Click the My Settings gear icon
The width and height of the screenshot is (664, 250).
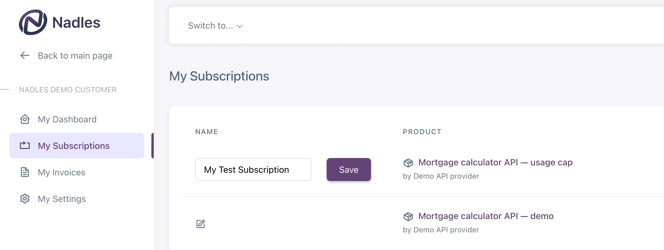pyautogui.click(x=25, y=199)
